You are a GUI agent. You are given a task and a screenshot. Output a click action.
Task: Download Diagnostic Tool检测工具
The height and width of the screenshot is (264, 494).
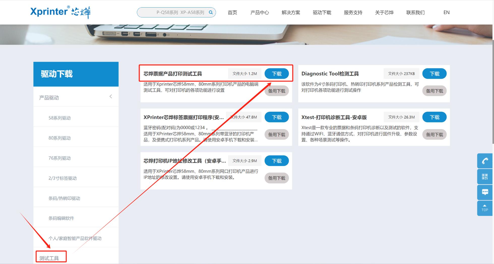(x=435, y=74)
